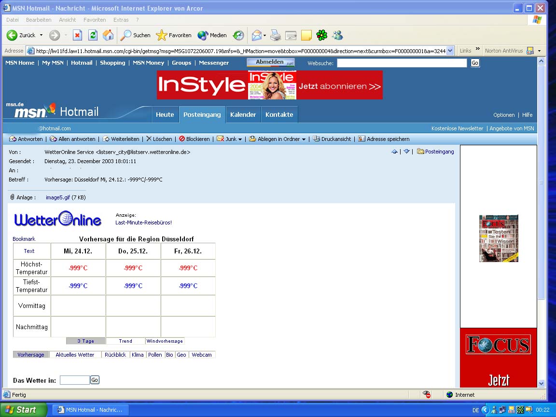
Task: Select the Trend forecast tab
Action: (125, 341)
